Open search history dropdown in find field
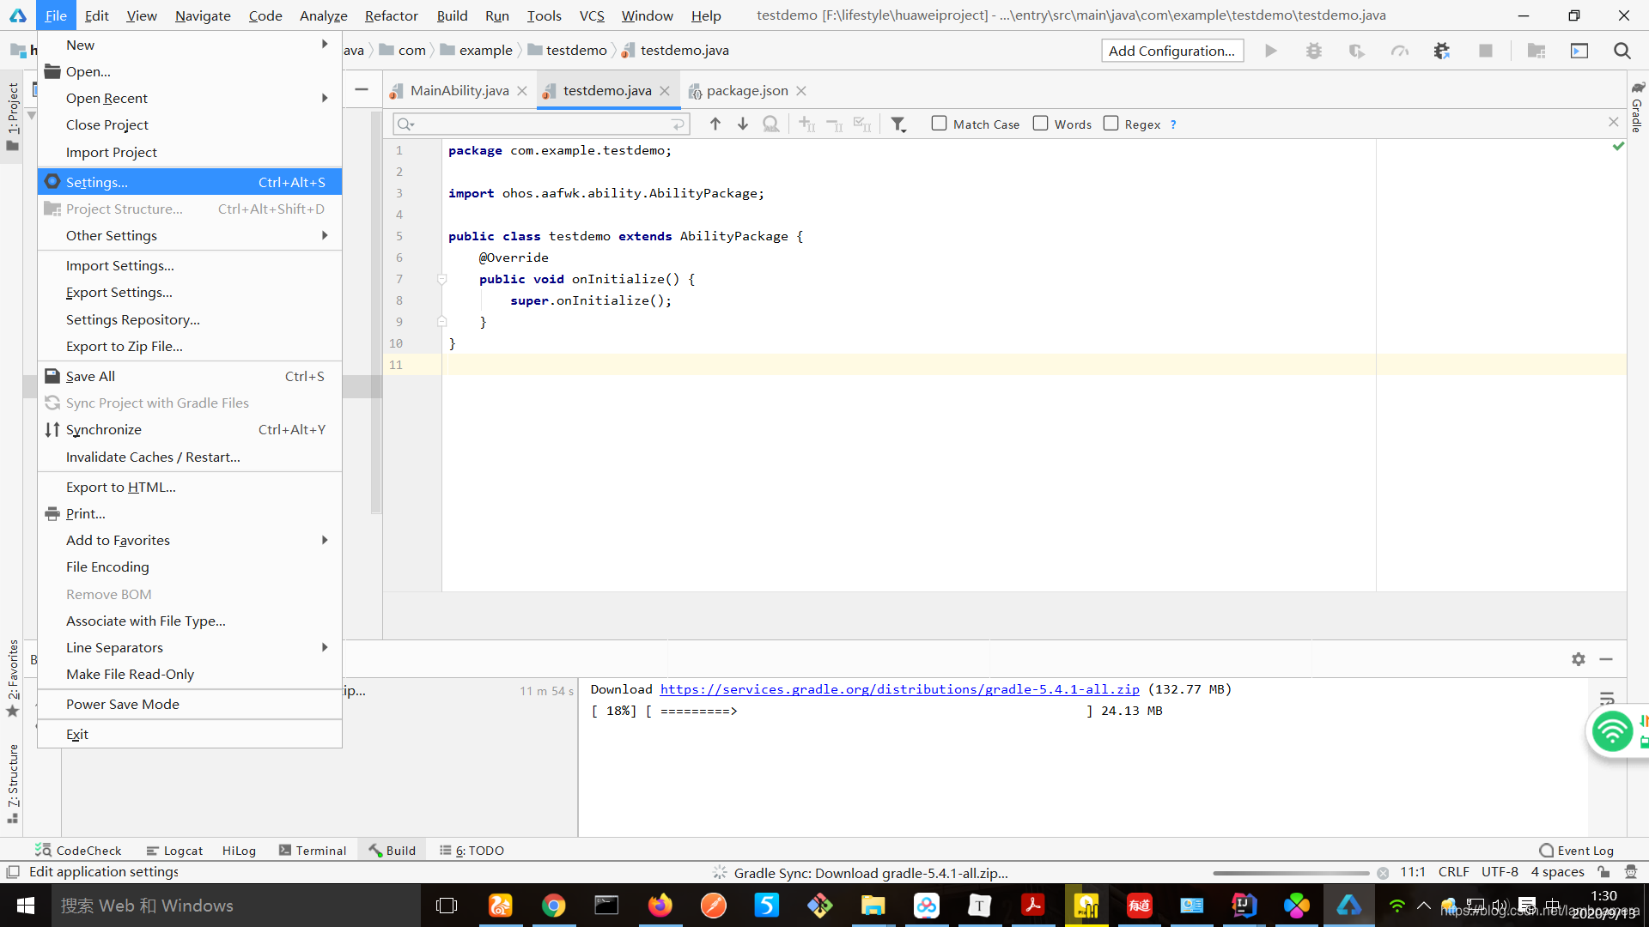The height and width of the screenshot is (927, 1649). 406,124
